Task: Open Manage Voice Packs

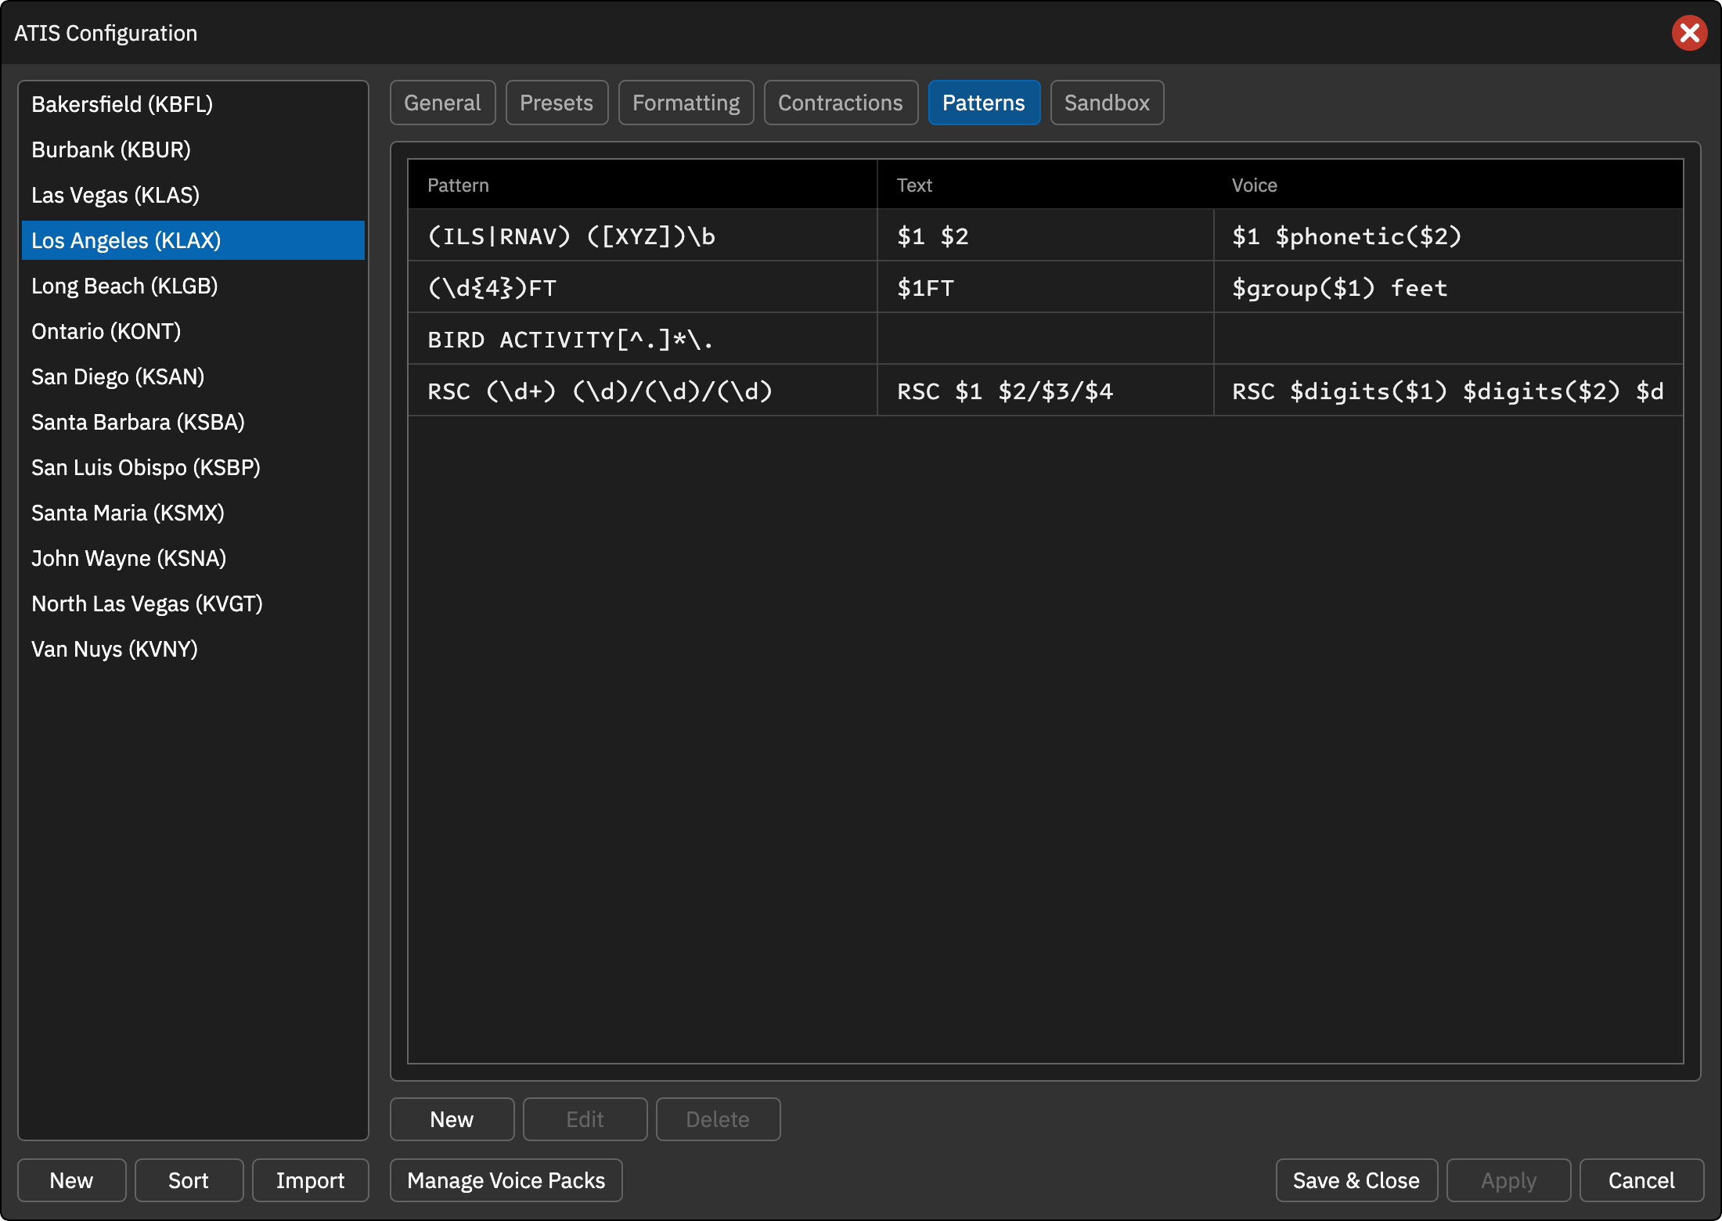Action: (506, 1180)
